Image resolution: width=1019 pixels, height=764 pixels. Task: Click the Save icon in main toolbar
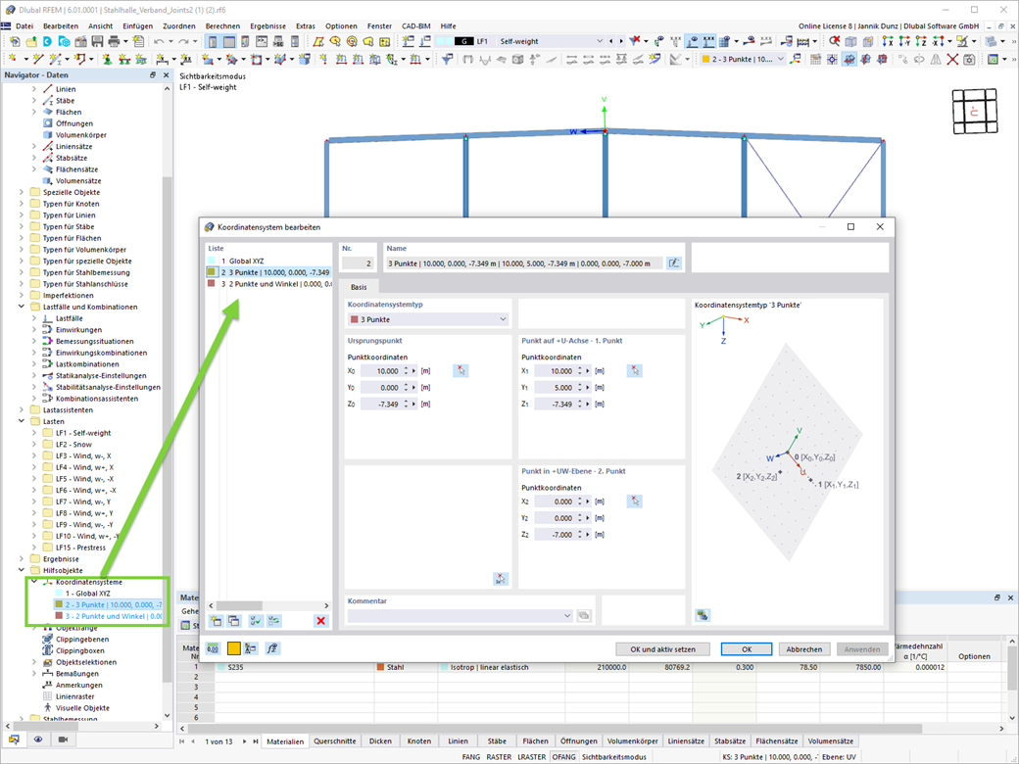(x=97, y=41)
